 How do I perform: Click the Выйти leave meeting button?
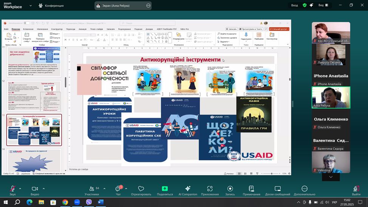coord(356,189)
